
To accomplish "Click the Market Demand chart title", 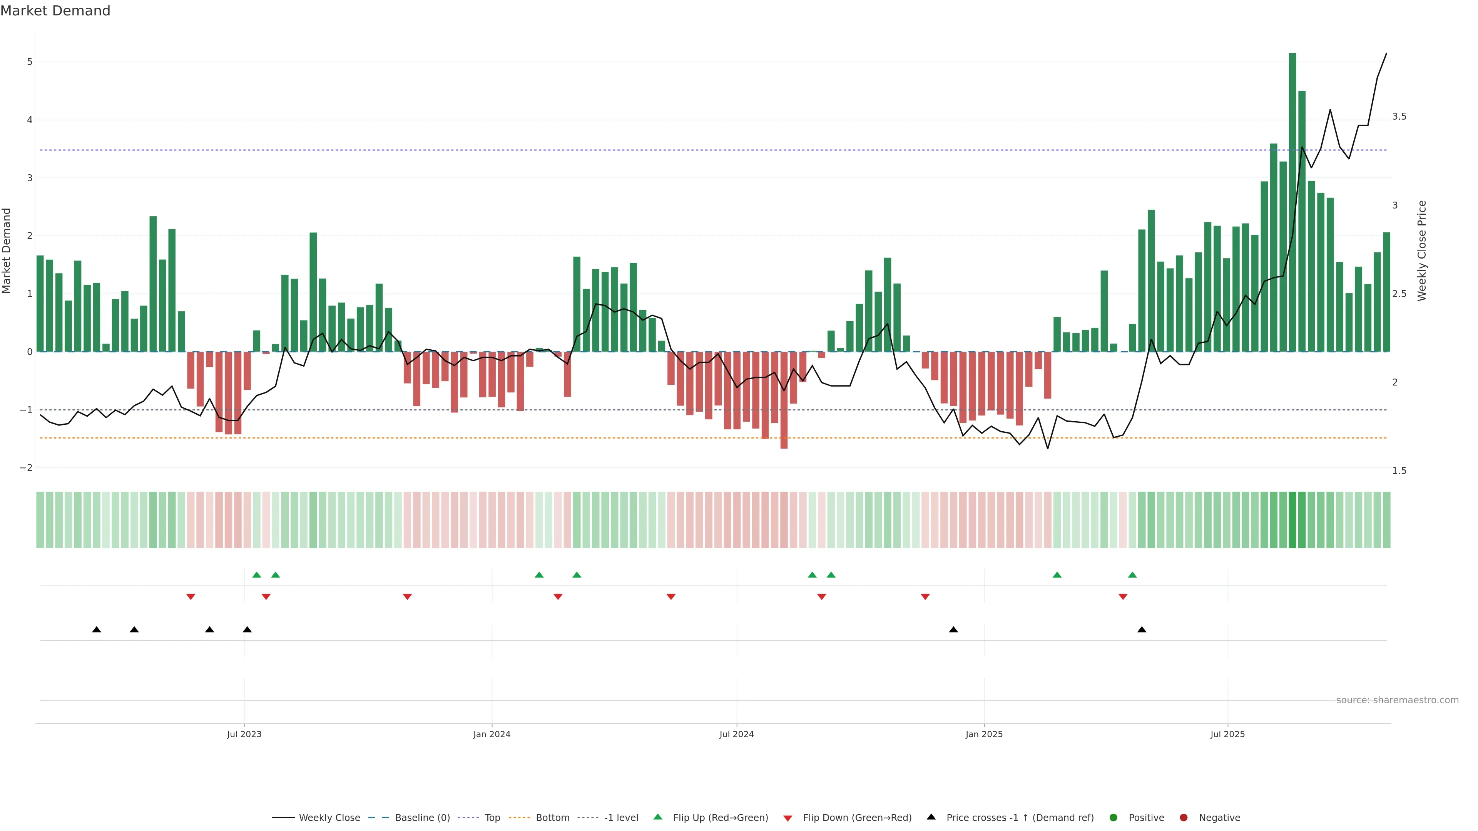I will tap(55, 11).
